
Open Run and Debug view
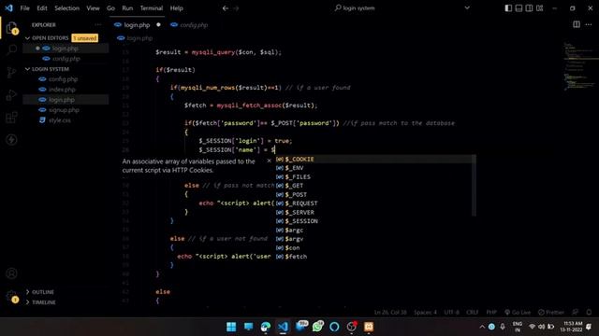pyautogui.click(x=11, y=94)
